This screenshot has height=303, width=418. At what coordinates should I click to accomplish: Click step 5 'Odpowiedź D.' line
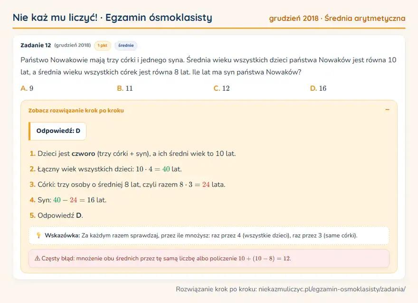click(56, 215)
